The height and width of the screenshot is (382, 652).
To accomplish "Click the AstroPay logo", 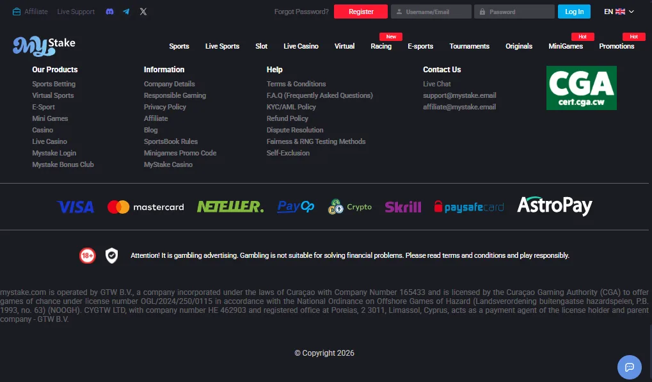I will pyautogui.click(x=555, y=206).
